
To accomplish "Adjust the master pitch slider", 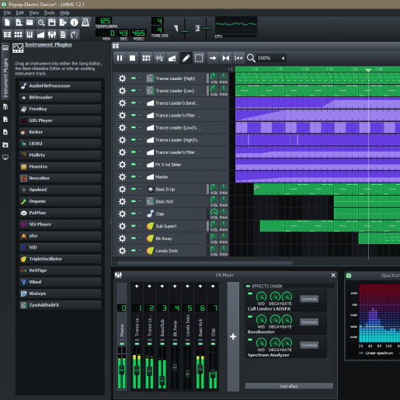I will click(x=206, y=28).
